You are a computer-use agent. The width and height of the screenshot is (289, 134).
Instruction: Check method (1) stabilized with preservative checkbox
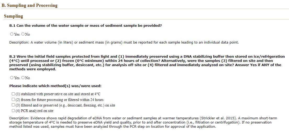(x=13, y=94)
